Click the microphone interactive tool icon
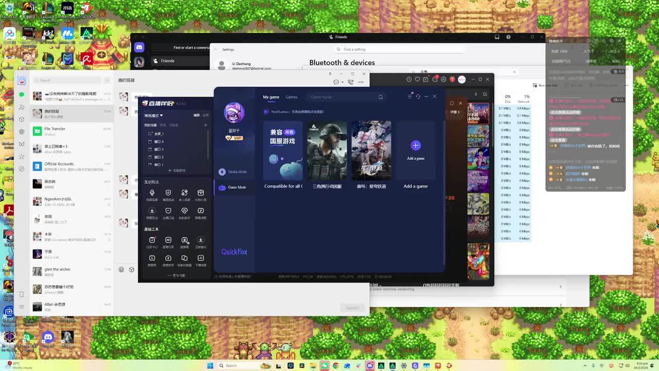659x371 pixels. tap(152, 193)
